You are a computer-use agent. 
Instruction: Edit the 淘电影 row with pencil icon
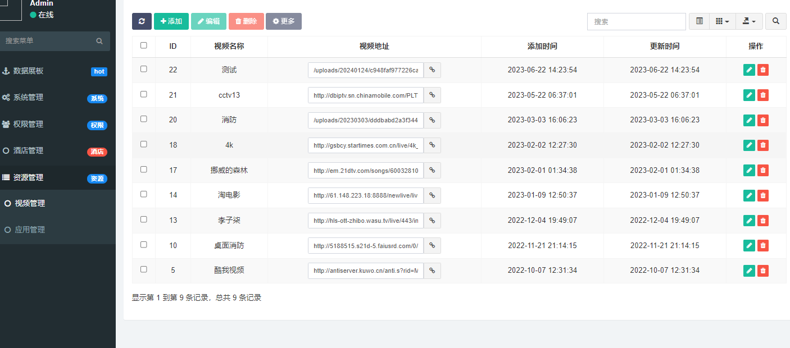749,195
